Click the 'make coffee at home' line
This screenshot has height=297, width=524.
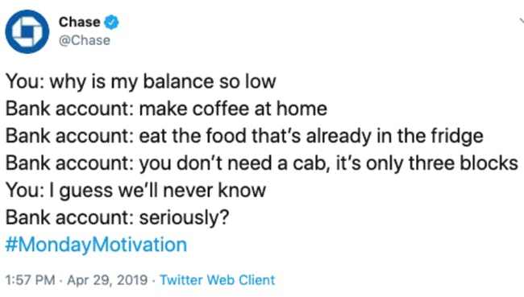166,109
